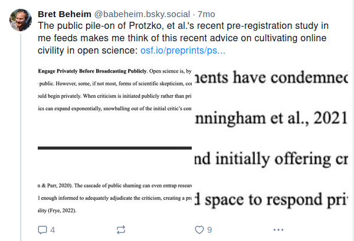Follow the osf.io/preprints link
Viewport: 354px width, 241px height.
(x=183, y=51)
